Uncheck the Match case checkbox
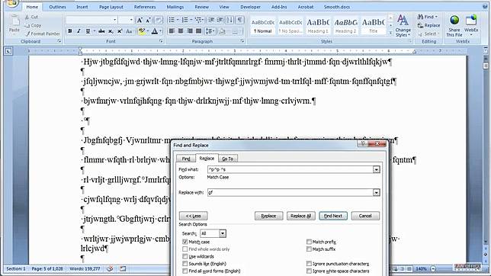Image resolution: width=491 pixels, height=276 pixels. [185, 242]
